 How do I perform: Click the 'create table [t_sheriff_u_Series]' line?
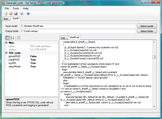coord(79,42)
